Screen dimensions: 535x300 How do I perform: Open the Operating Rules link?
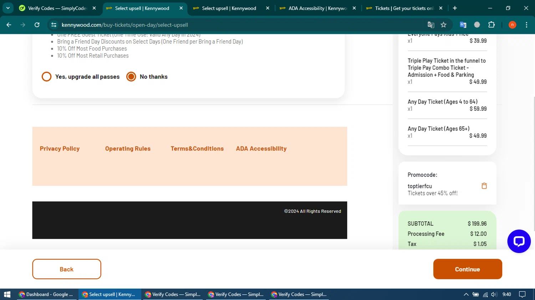tap(128, 148)
